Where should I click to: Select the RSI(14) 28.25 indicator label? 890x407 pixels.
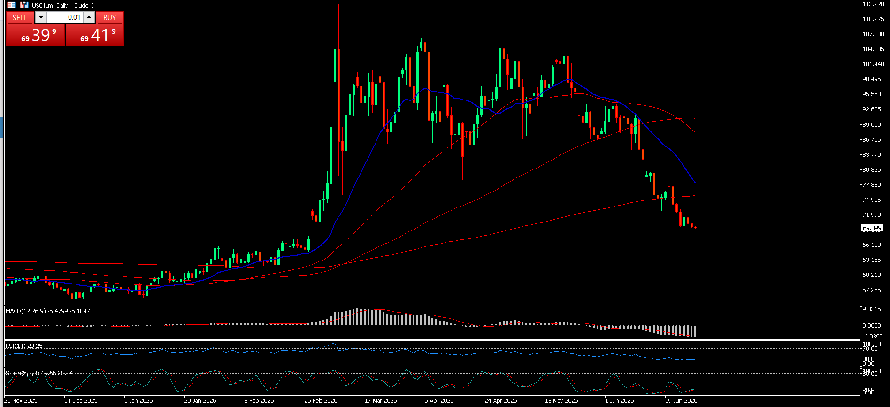point(24,346)
